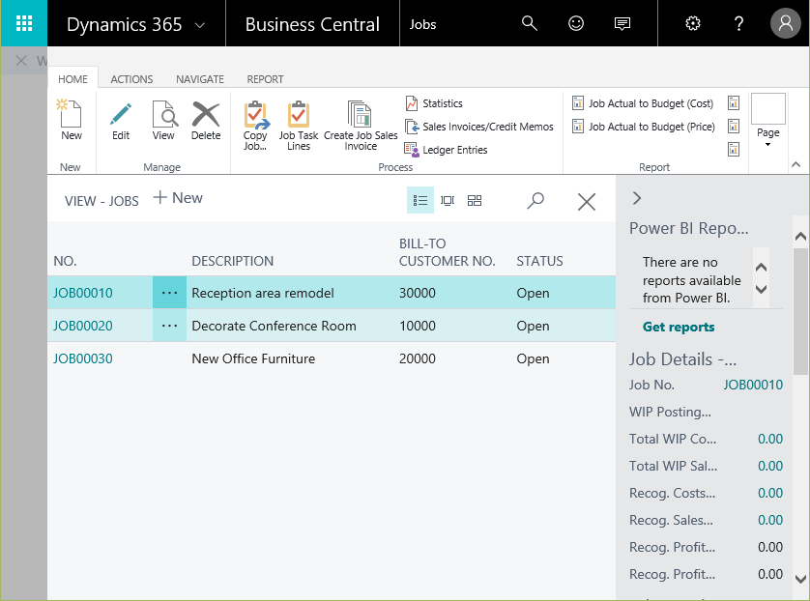
Task: Open Job Task Lines from ribbon
Action: (299, 126)
